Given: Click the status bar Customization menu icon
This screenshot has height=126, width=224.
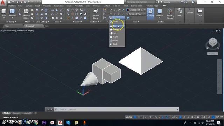Looking at the screenshot, I should pos(222,117).
